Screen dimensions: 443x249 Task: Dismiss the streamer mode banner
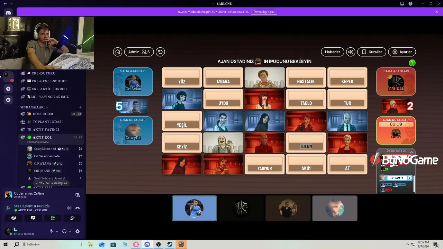coord(437,12)
